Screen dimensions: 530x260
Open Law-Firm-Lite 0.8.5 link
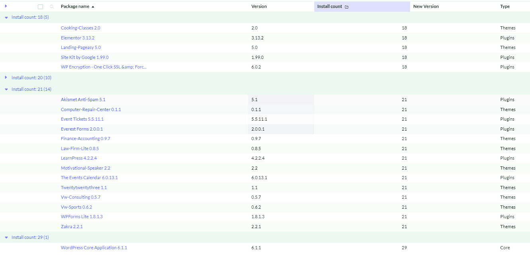click(80, 149)
